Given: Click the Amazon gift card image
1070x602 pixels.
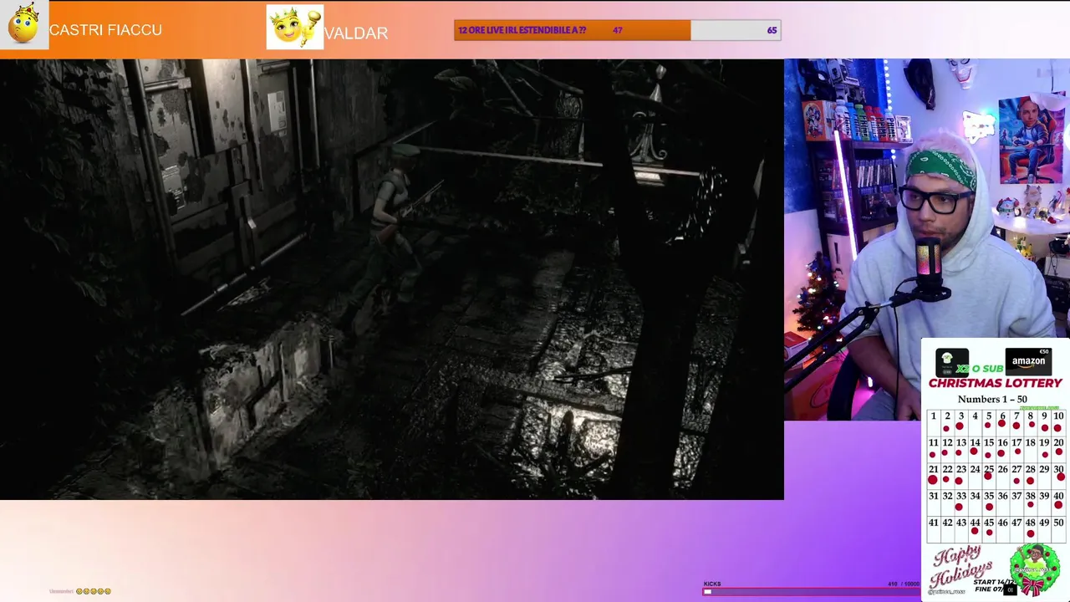Looking at the screenshot, I should [x=1028, y=361].
